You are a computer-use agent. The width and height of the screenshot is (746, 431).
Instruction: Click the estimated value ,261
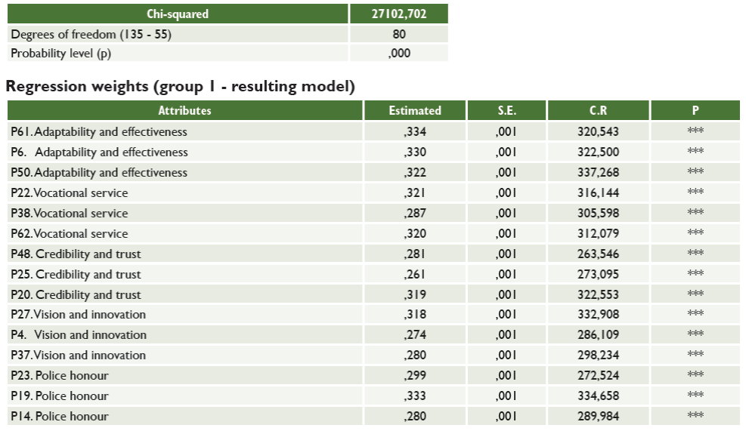pyautogui.click(x=415, y=274)
